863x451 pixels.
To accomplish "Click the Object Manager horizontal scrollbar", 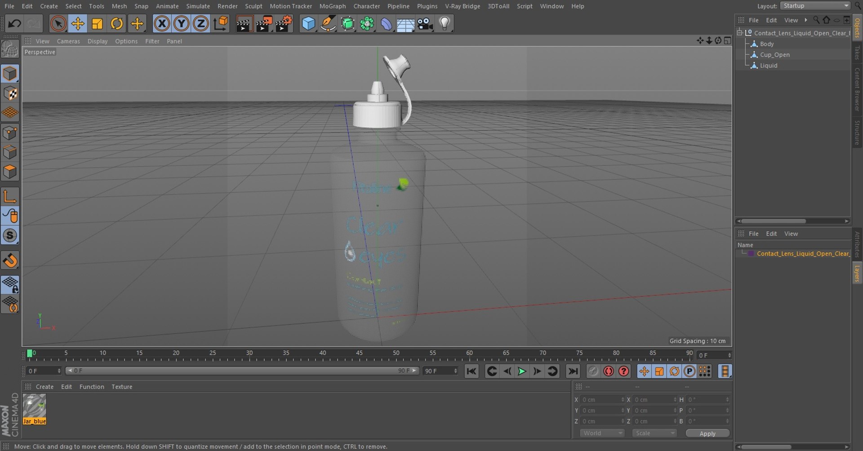I will coord(774,221).
